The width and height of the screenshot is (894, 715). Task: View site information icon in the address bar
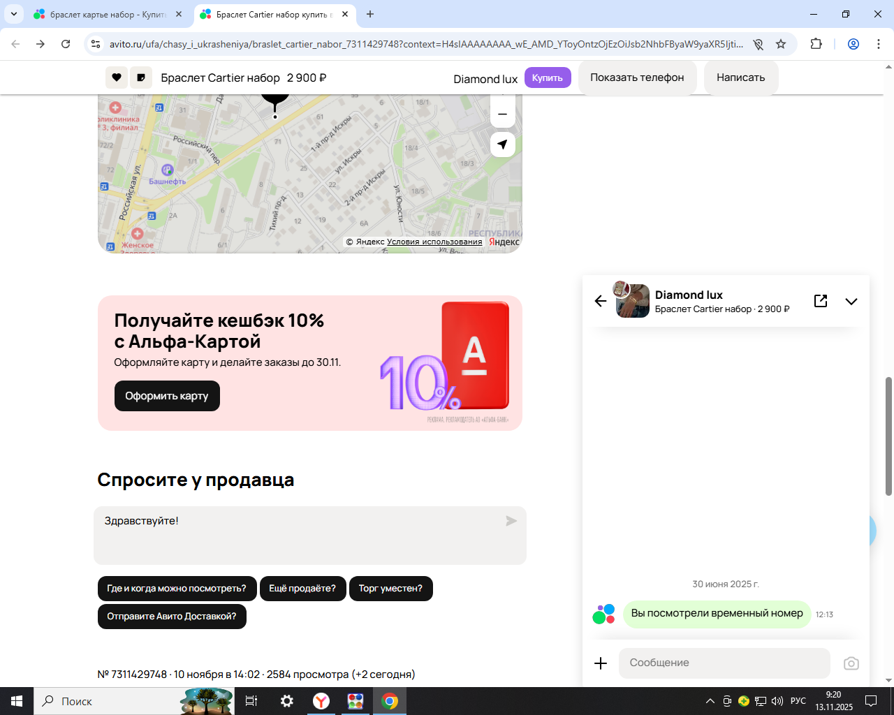pos(96,44)
